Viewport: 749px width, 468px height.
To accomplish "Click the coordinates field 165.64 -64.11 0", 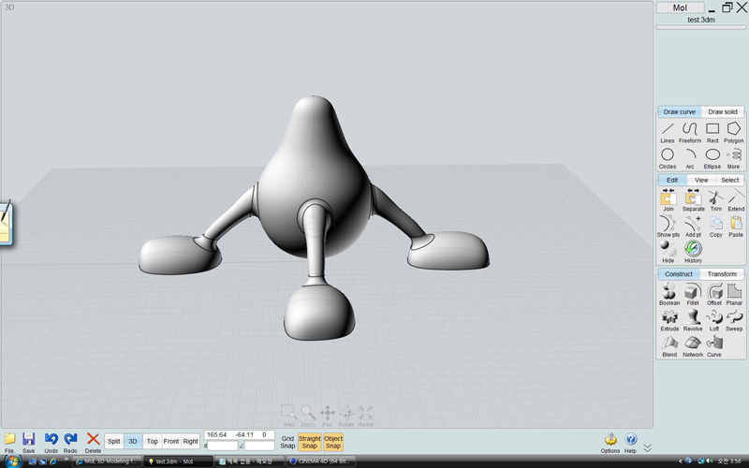I will point(239,435).
